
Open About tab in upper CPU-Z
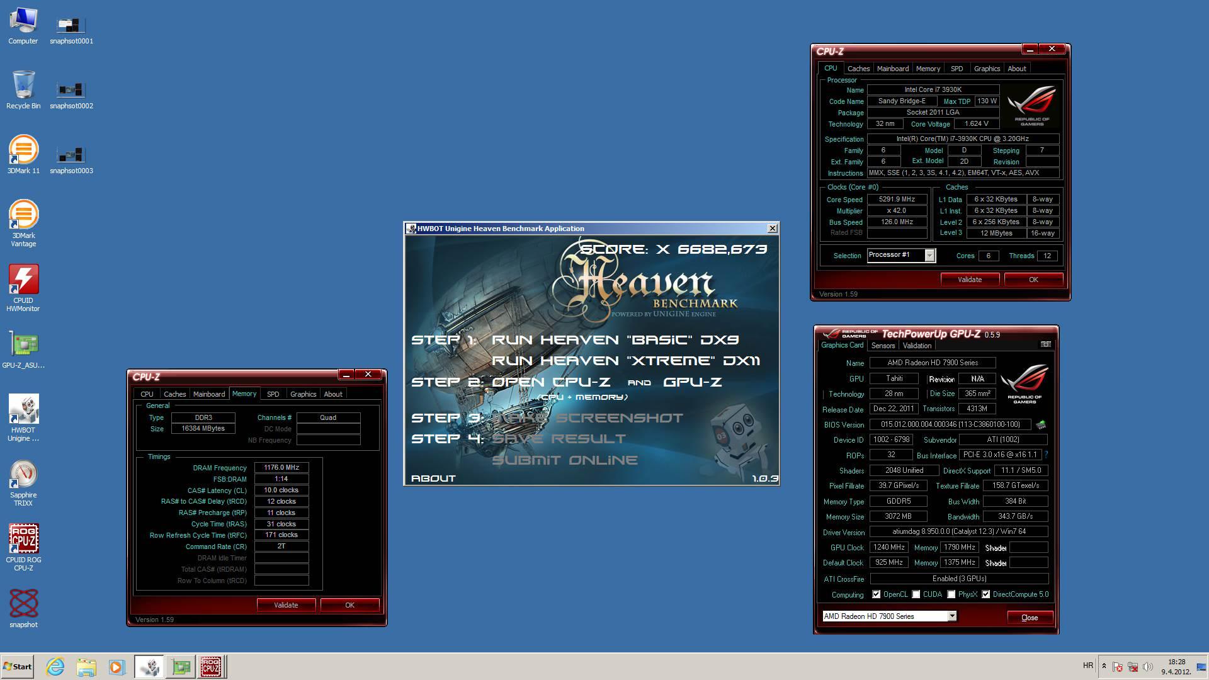pos(1016,69)
